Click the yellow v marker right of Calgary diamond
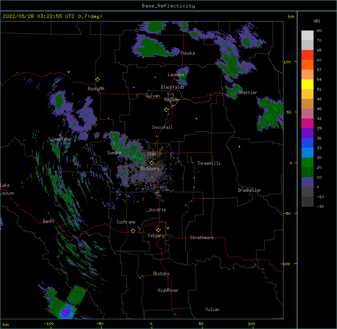The width and height of the screenshot is (337, 329). click(x=168, y=228)
